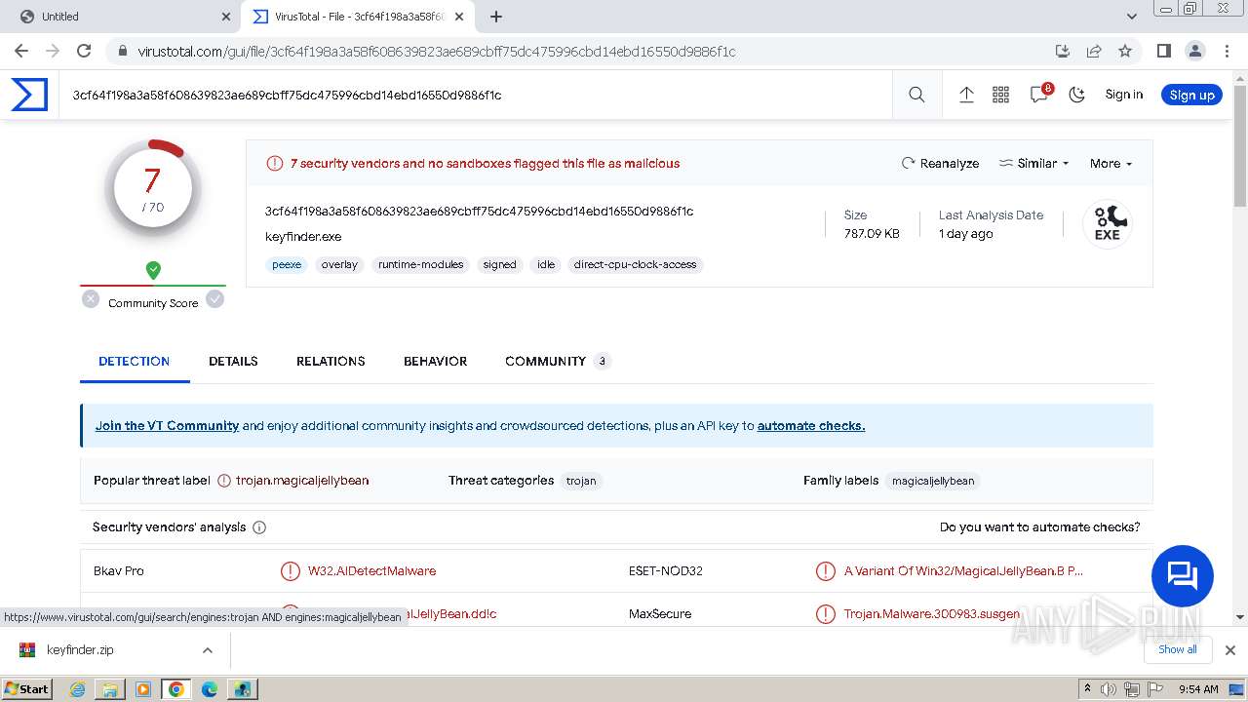The image size is (1248, 702).
Task: Open the apps grid icon
Action: coord(1000,95)
